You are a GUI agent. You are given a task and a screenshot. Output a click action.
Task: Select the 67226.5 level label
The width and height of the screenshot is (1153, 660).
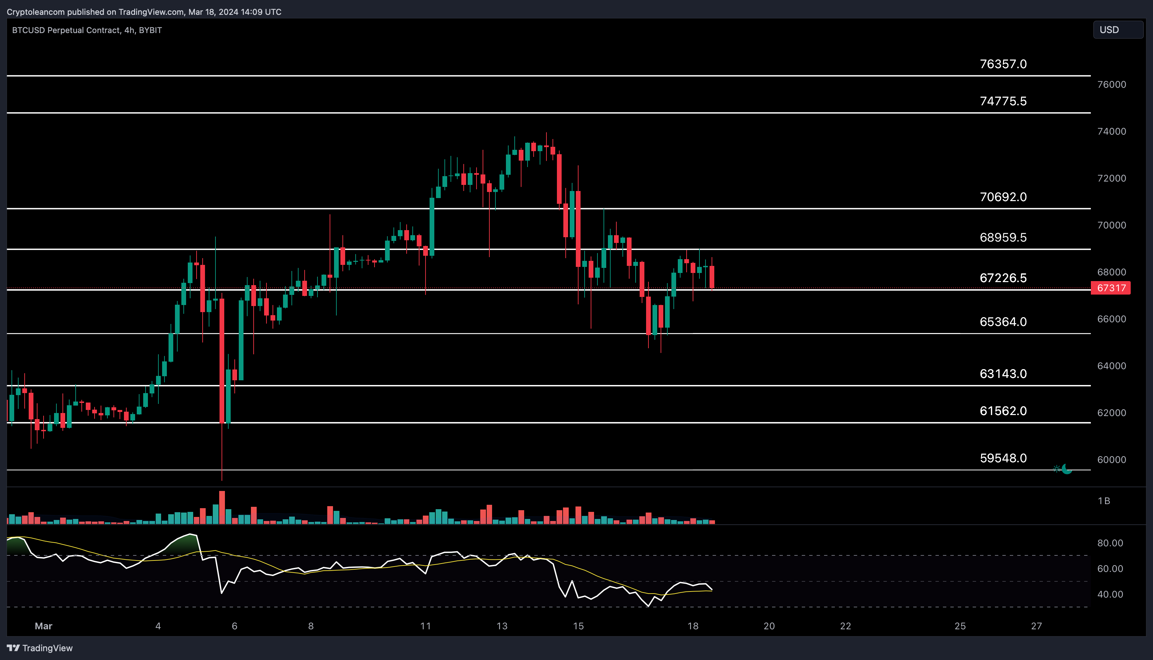1003,278
